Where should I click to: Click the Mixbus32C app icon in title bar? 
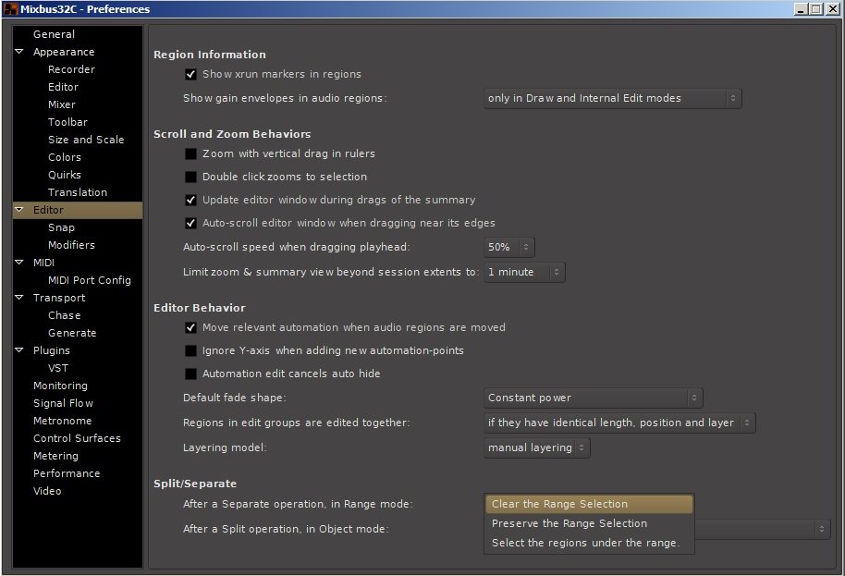[10, 9]
